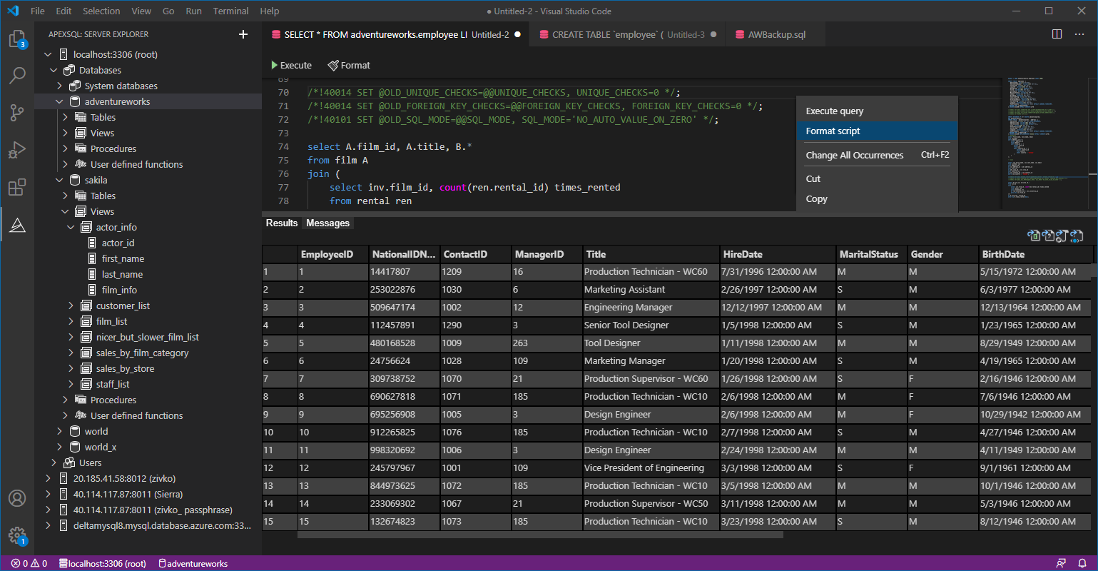Open Source Control view icon
1098x571 pixels.
point(17,113)
